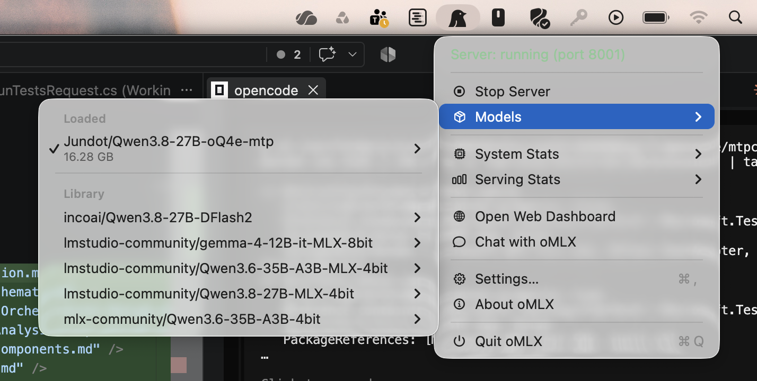Select loaded model Jundot/Qwen3.8-27B-oQ4e-mtp

pyautogui.click(x=239, y=149)
